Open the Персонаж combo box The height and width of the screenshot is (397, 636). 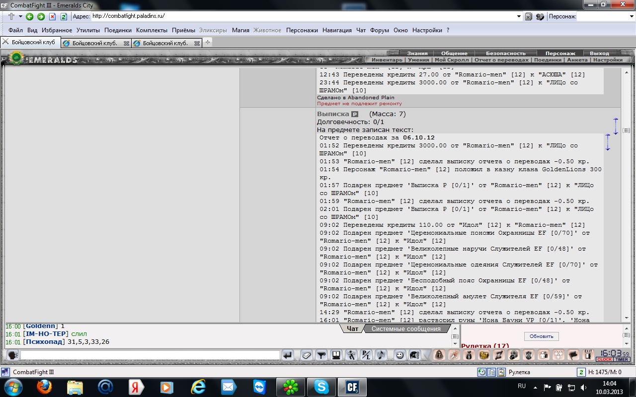(606, 16)
